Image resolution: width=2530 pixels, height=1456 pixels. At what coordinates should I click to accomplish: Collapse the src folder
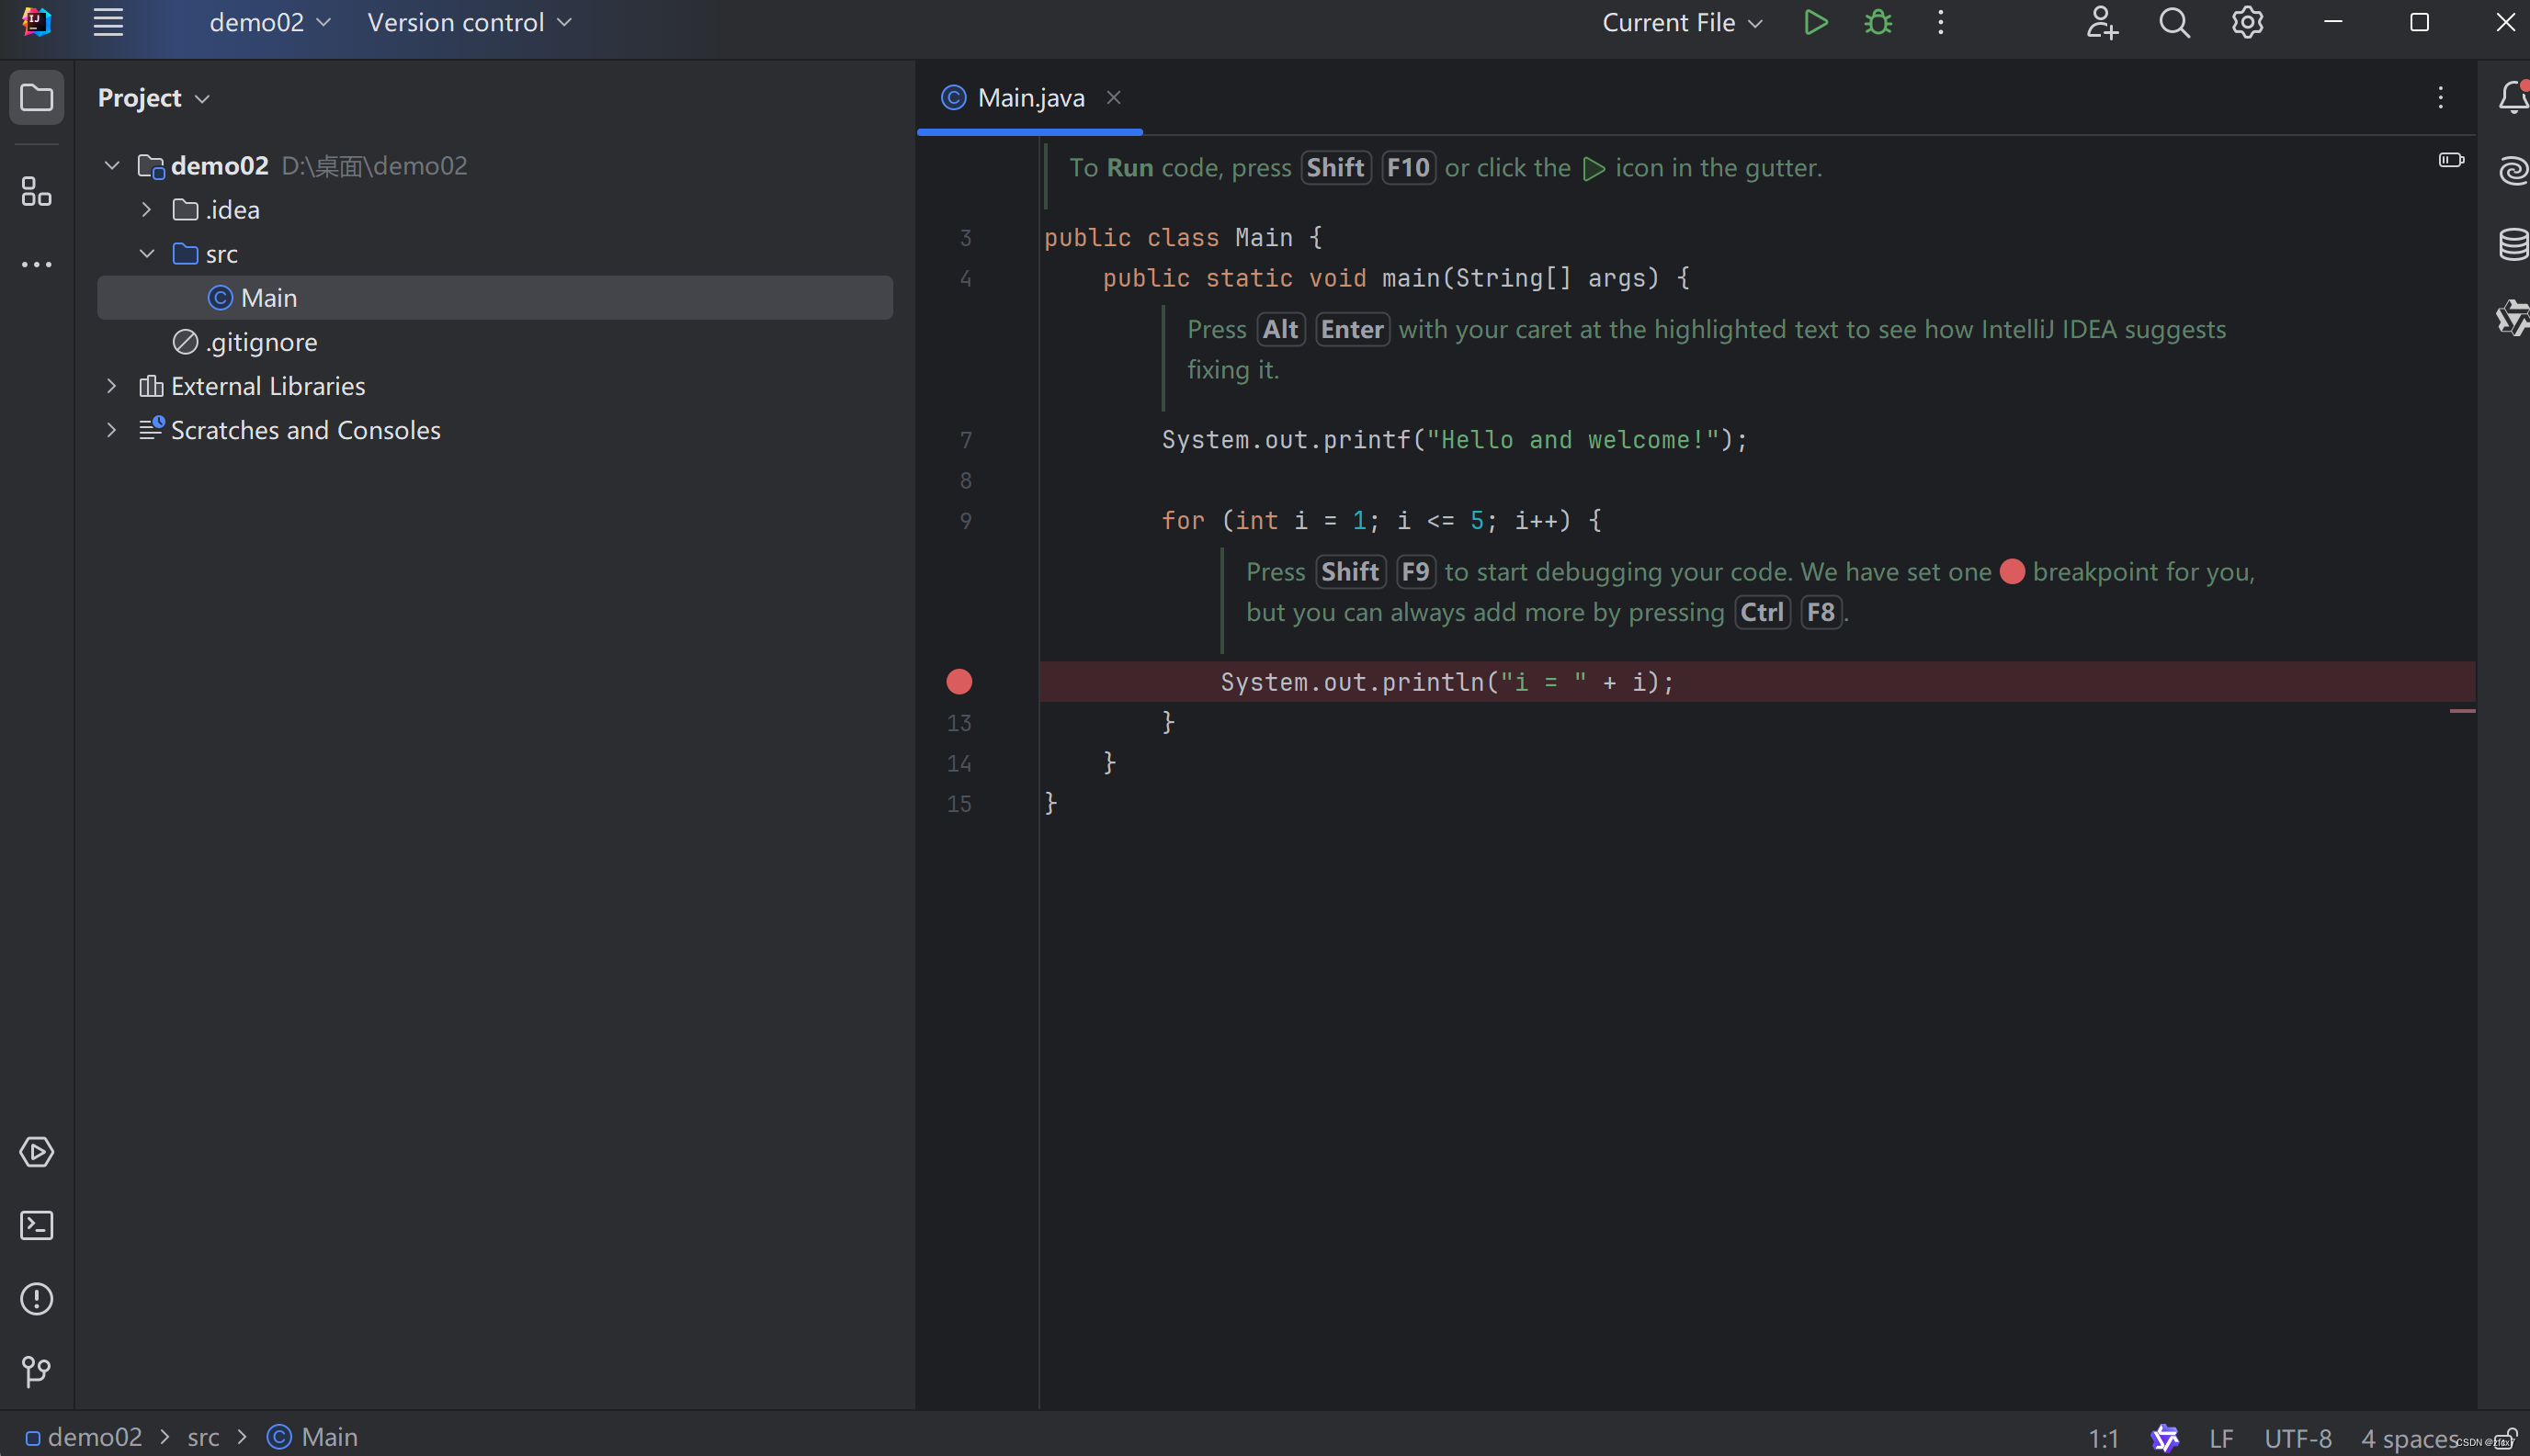point(146,253)
